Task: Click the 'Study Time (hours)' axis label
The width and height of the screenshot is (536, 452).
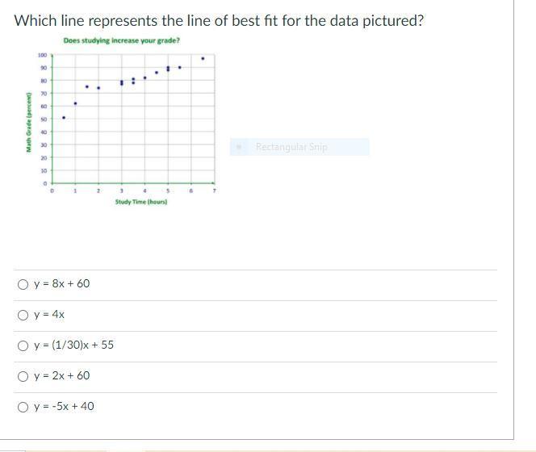Action: 141,202
